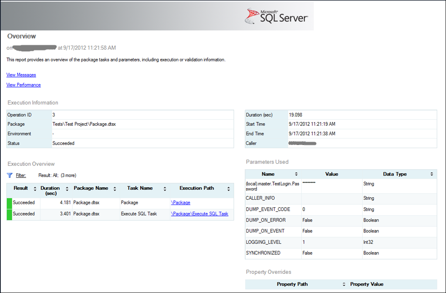
Task: Click green status indicator for Package row
Action: [x=9, y=202]
